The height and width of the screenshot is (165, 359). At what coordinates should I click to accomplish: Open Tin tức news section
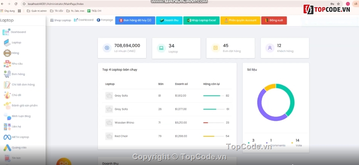(x=12, y=158)
